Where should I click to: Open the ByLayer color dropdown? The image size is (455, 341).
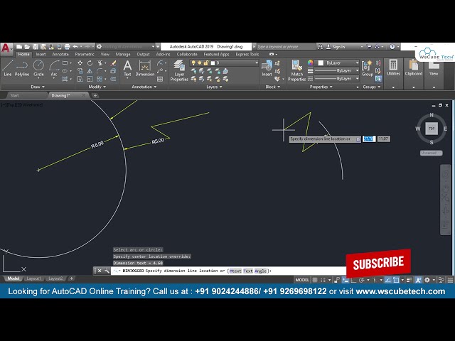click(337, 63)
